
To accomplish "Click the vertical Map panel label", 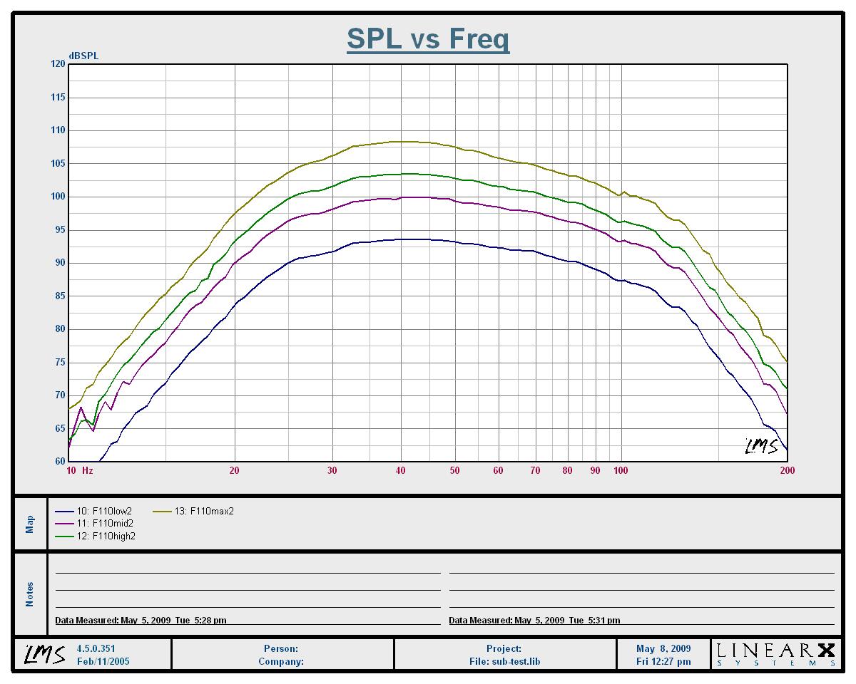I will [30, 524].
